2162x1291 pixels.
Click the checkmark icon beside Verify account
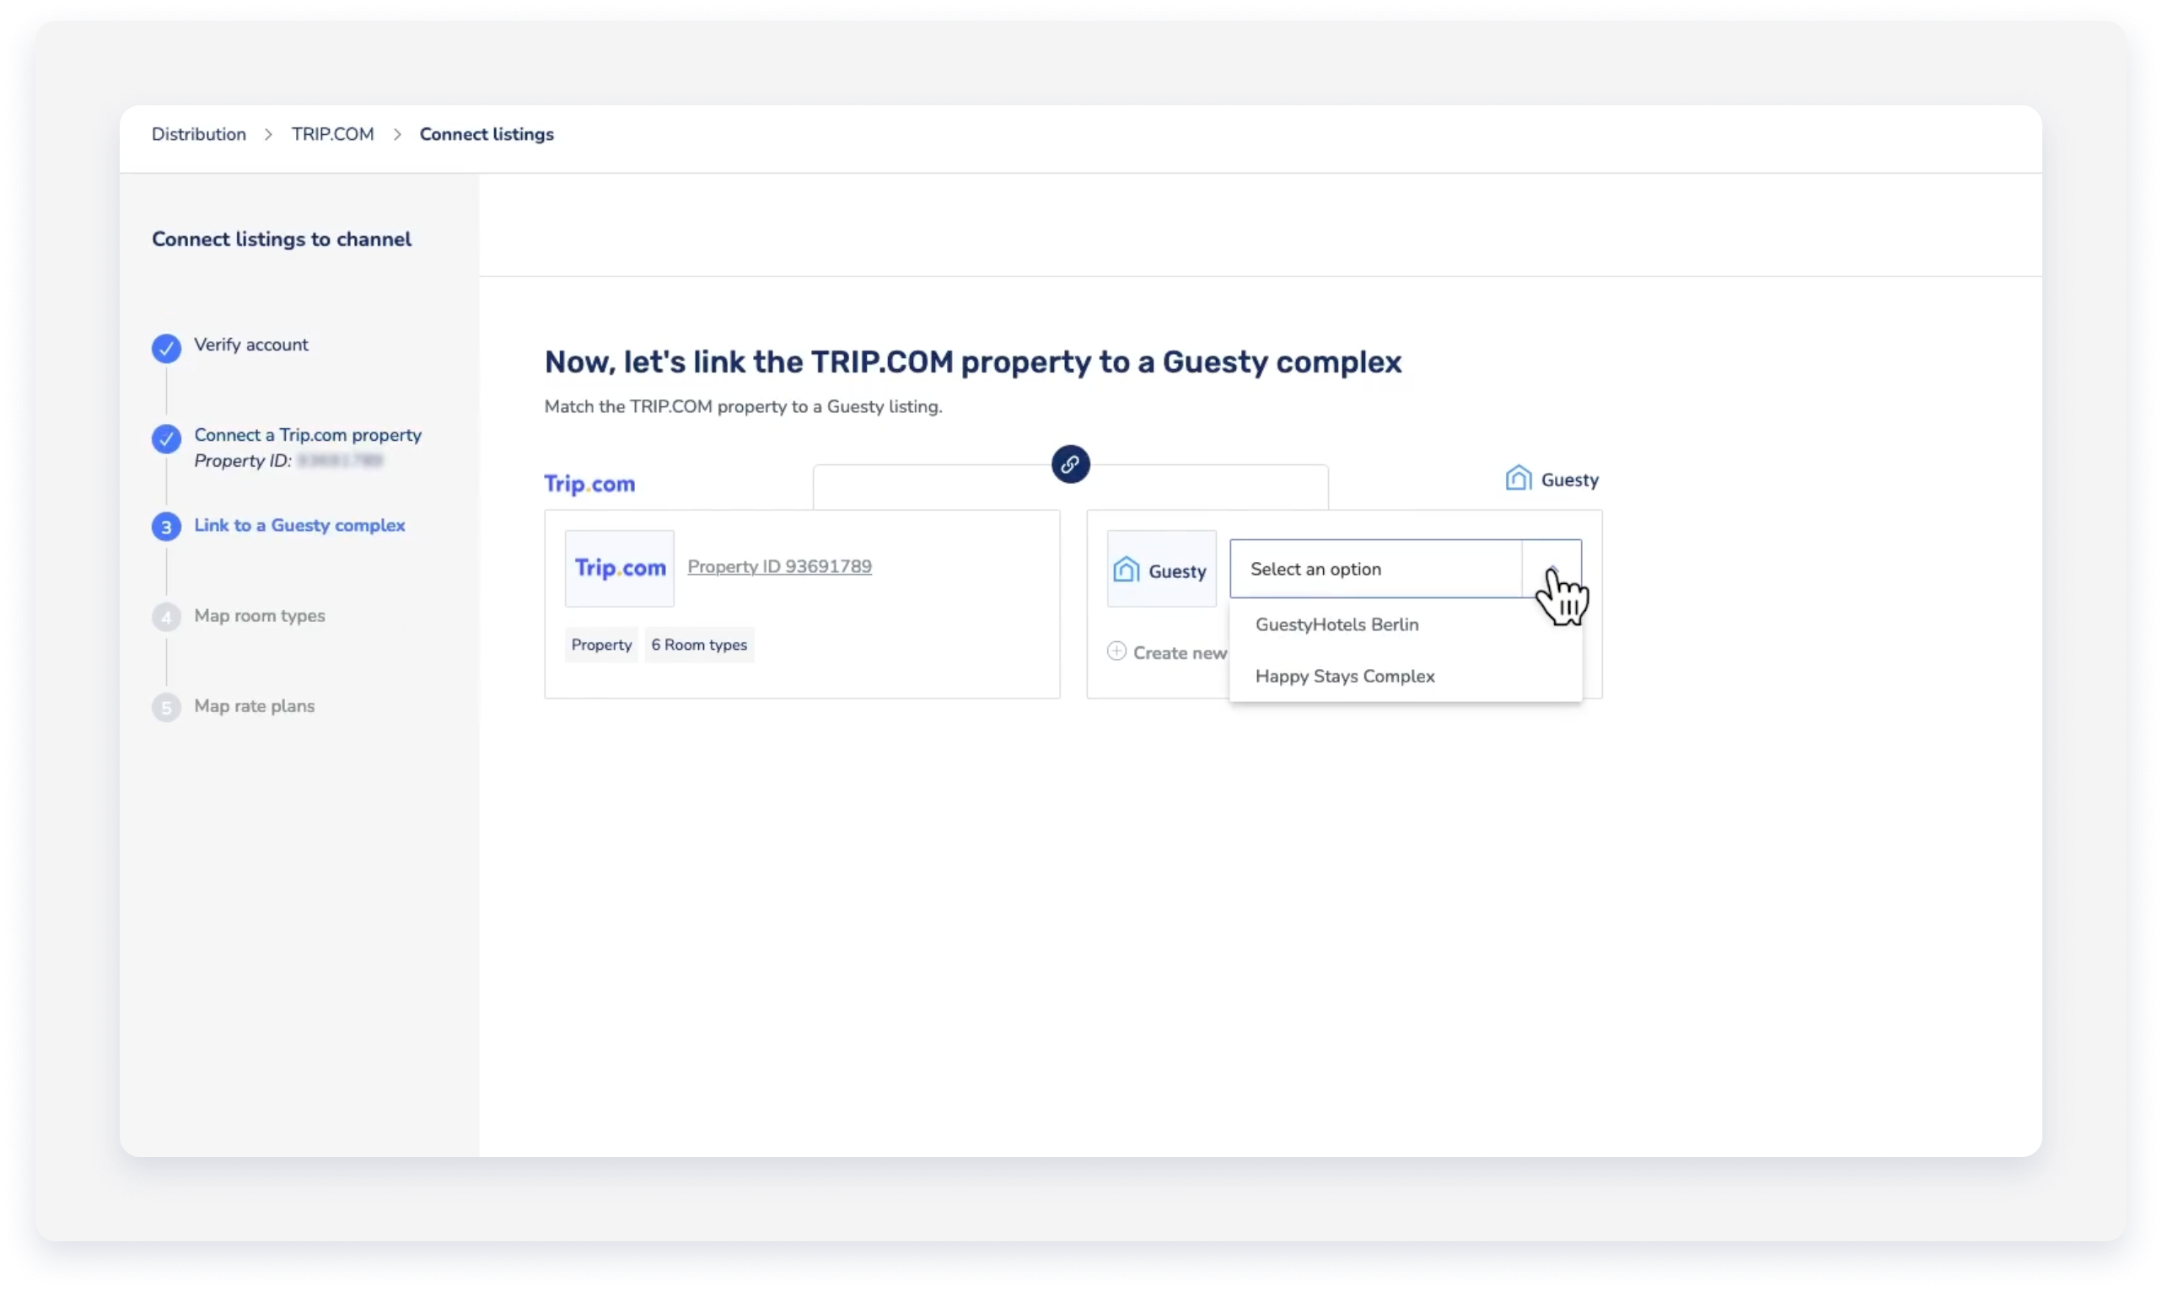click(165, 348)
